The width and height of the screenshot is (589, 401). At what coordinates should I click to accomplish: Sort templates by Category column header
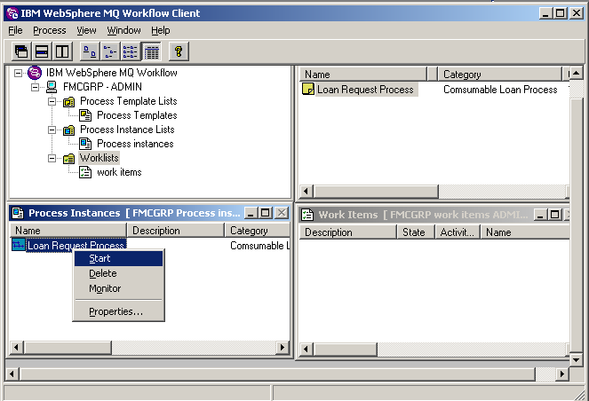pyautogui.click(x=499, y=75)
